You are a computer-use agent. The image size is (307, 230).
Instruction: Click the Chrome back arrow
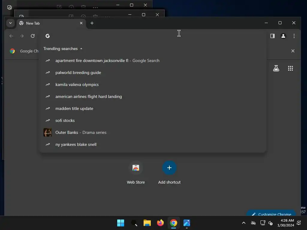pyautogui.click(x=11, y=36)
